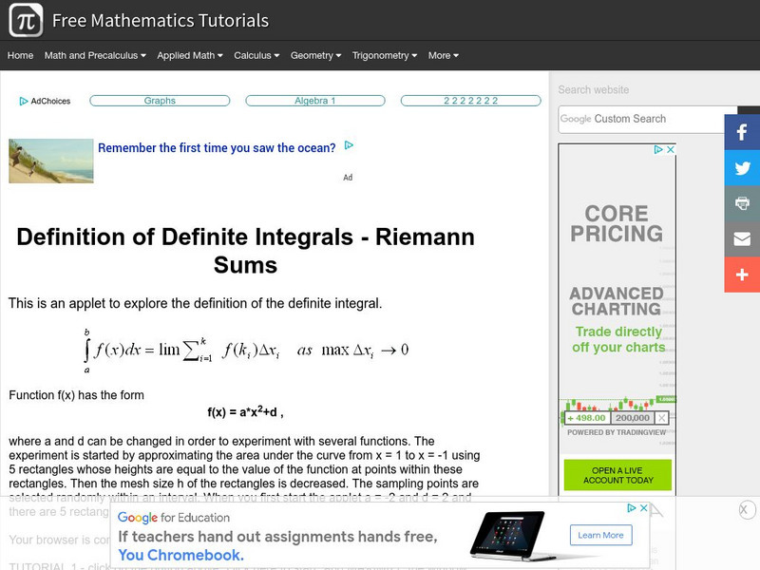Click the AdChoices icon above content
Viewport: 760px width, 570px height.
point(23,101)
